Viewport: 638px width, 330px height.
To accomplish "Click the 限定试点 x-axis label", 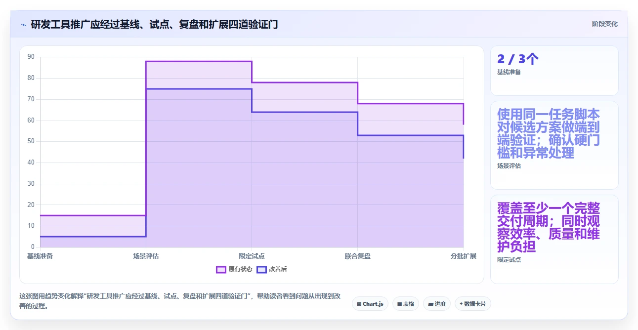I will coord(252,256).
